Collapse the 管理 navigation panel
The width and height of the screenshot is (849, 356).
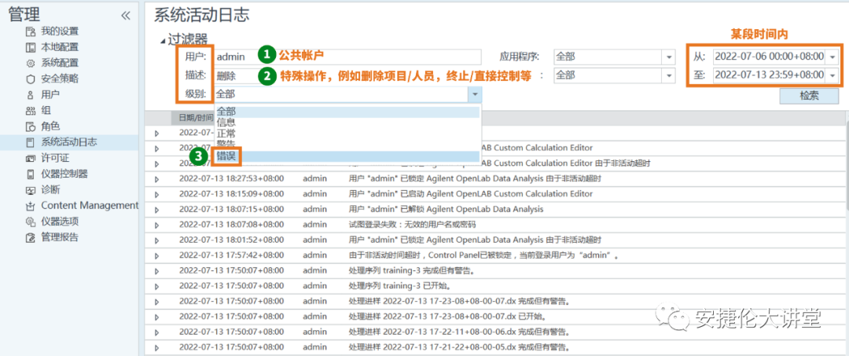point(126,16)
